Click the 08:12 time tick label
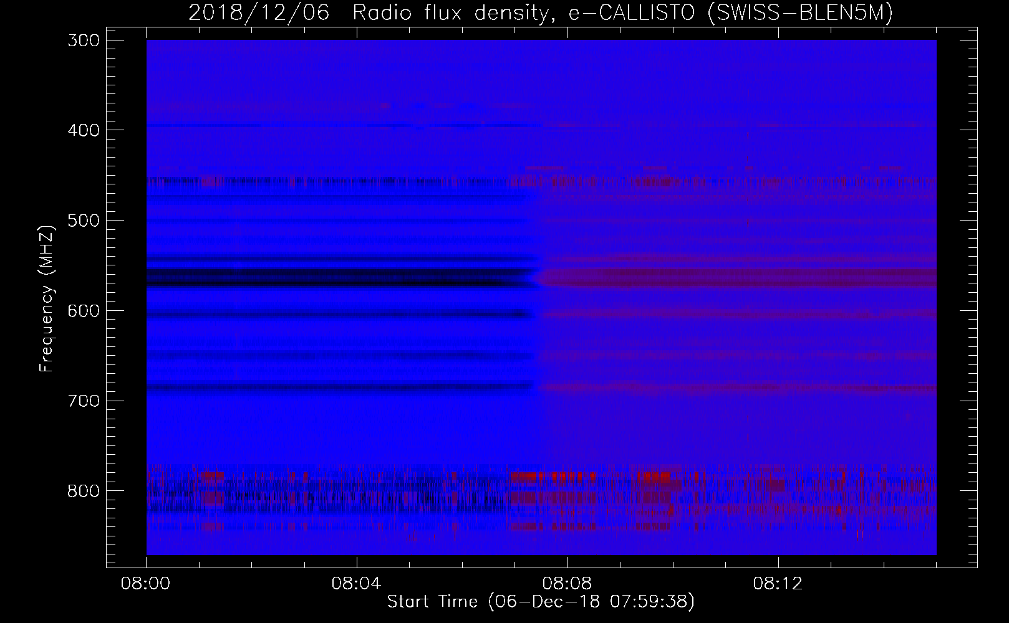Viewport: 1009px width, 623px height. (x=778, y=584)
